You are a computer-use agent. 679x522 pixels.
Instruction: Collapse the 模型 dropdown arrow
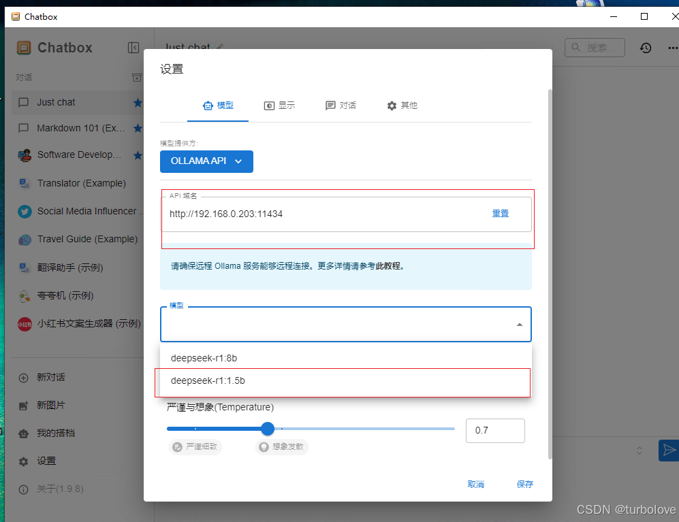[519, 325]
